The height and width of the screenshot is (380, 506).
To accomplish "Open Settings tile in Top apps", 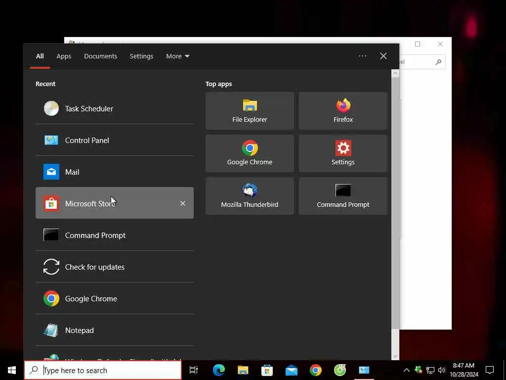I will [343, 153].
